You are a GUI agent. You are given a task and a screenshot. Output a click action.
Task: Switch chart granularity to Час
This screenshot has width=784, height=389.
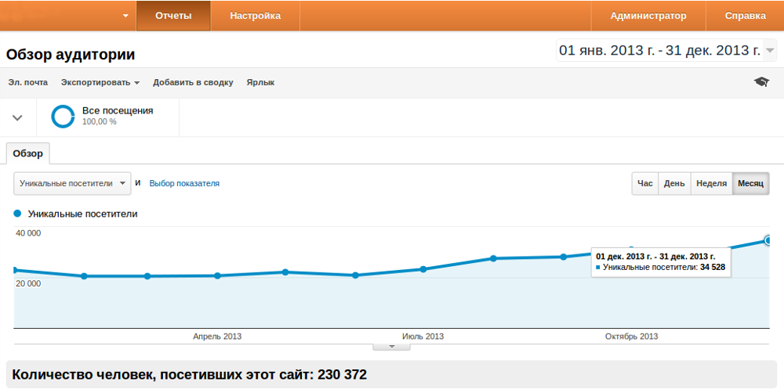[645, 183]
